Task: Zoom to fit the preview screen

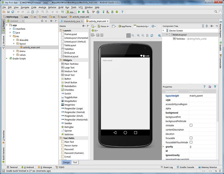Action: 128,35
